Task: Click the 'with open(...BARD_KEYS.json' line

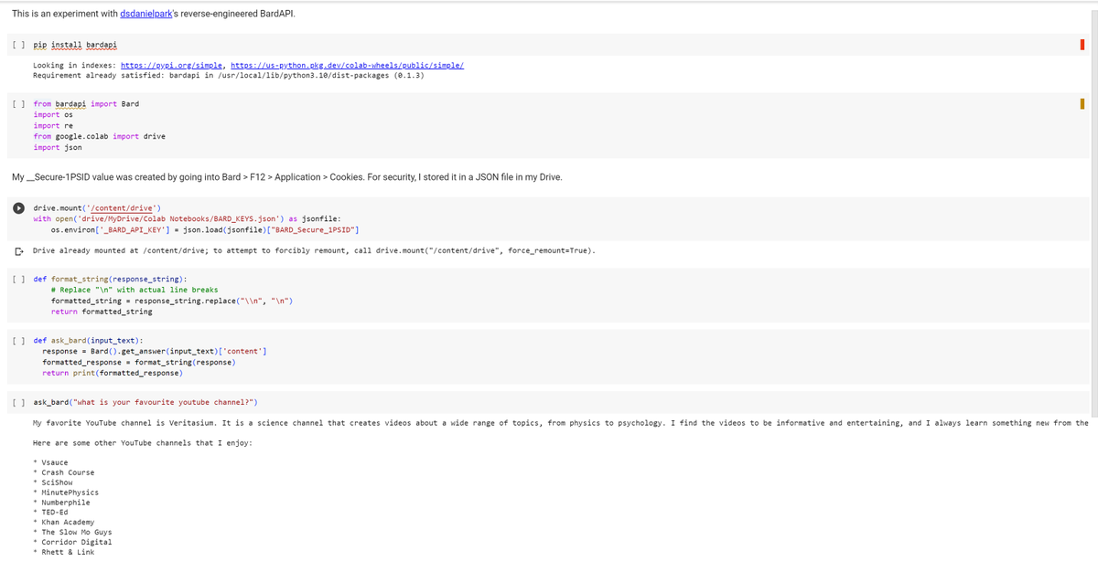Action: click(x=188, y=219)
